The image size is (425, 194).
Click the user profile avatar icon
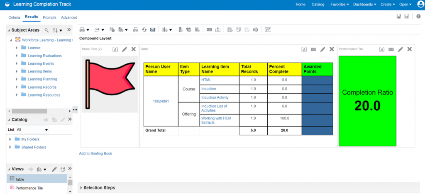(420, 4)
